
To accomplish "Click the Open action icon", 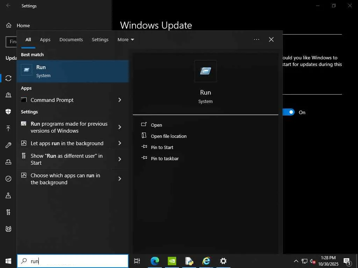I will tap(144, 124).
